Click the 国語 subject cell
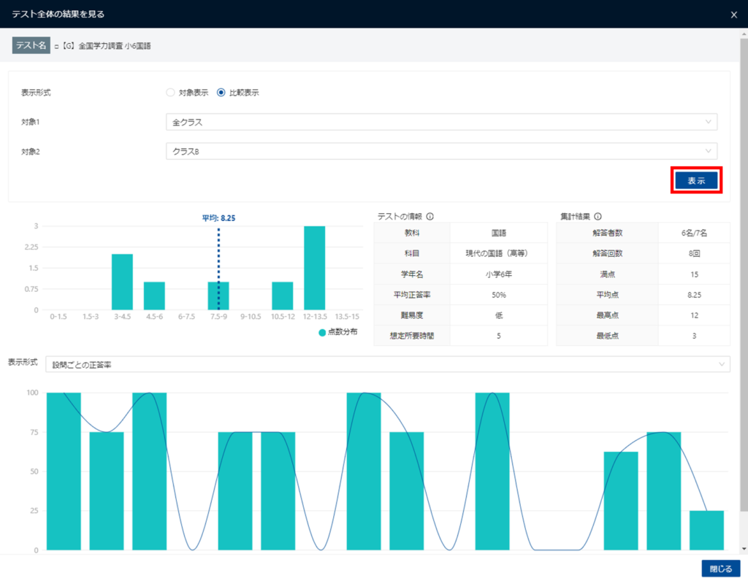This screenshot has height=581, width=748. (498, 233)
